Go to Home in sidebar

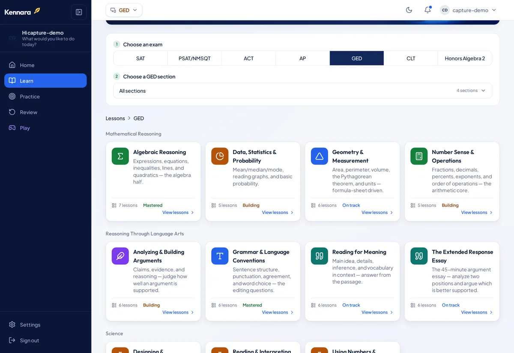[x=45, y=65]
